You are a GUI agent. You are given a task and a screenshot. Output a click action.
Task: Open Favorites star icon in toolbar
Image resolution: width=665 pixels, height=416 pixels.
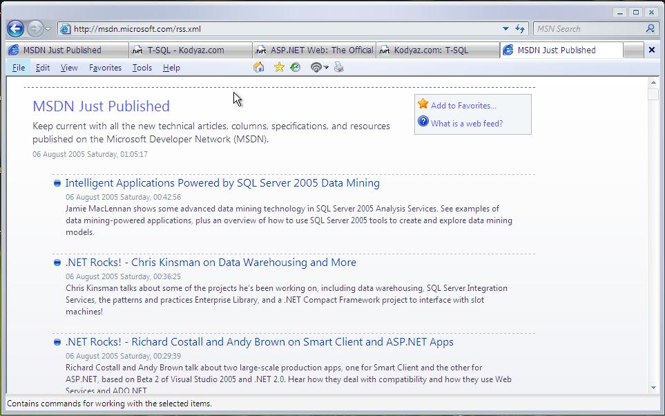(x=279, y=67)
